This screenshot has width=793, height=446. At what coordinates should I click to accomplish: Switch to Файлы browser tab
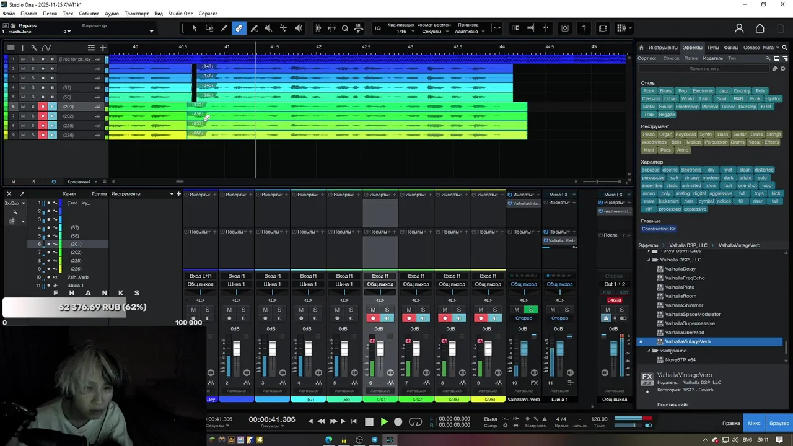point(731,48)
